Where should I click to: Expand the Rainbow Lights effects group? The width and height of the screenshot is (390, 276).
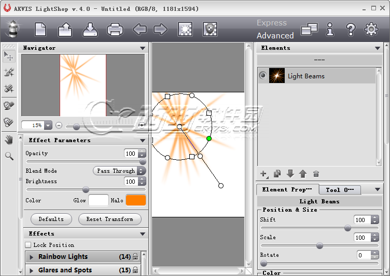click(32, 257)
